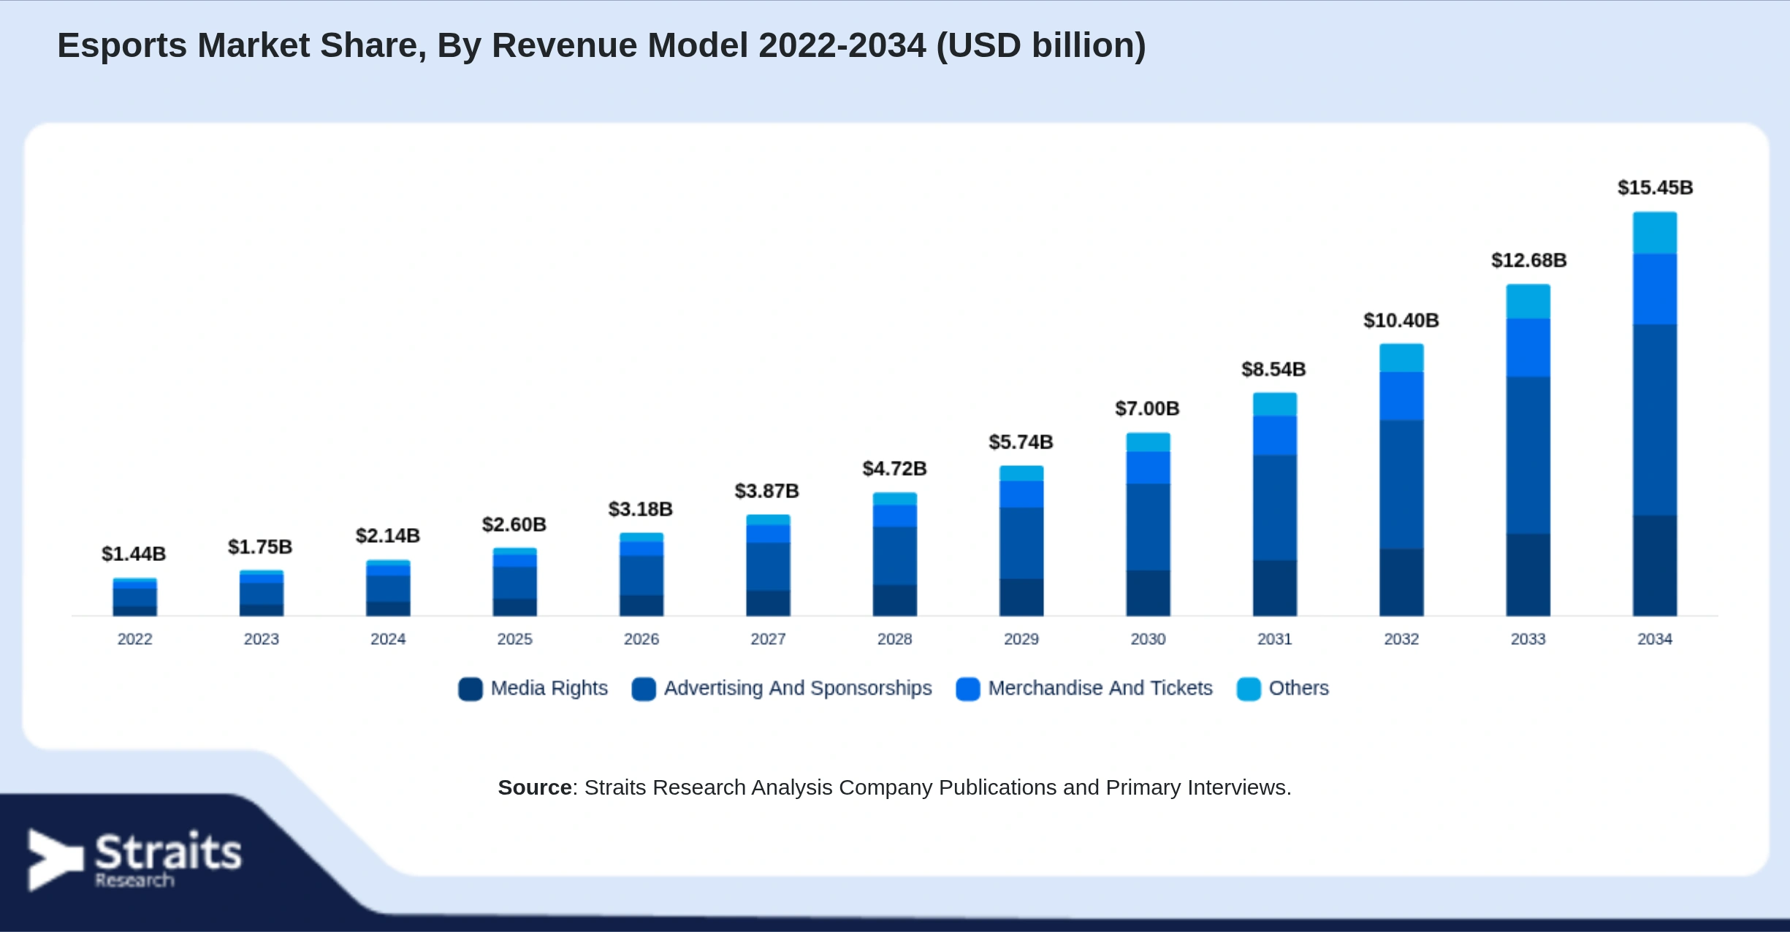Click the Media Rights segment of 2034 bar
This screenshot has height=932, width=1790.
click(x=1655, y=566)
